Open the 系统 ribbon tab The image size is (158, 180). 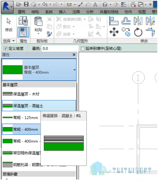[49, 12]
